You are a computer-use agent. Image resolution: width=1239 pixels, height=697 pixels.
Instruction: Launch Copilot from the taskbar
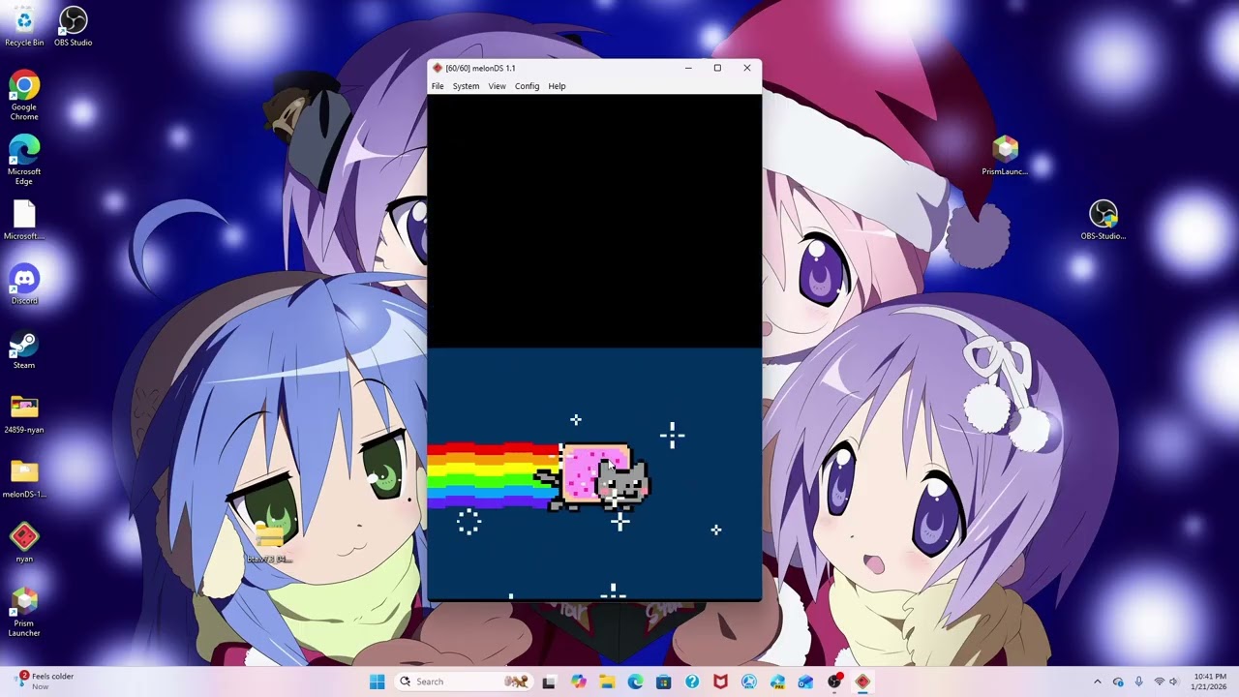578,682
